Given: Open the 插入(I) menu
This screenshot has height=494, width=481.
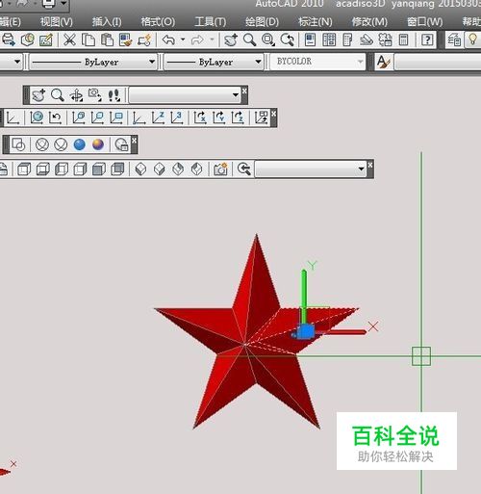Looking at the screenshot, I should [x=107, y=22].
